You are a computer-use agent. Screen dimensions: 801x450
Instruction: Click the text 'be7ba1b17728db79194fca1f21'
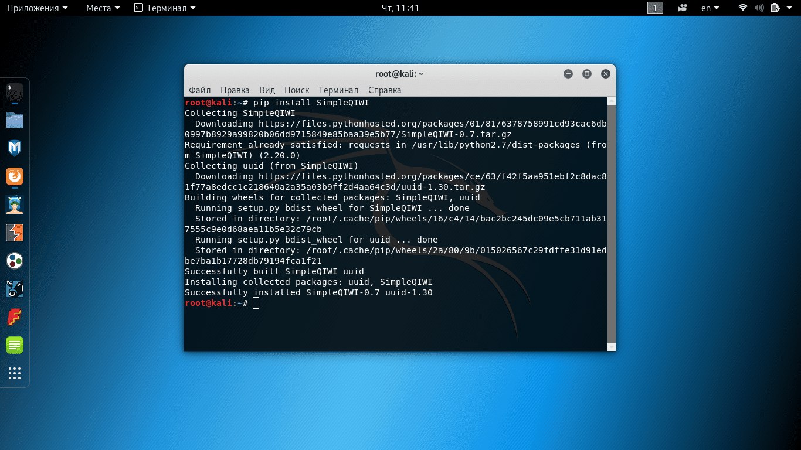coord(253,261)
